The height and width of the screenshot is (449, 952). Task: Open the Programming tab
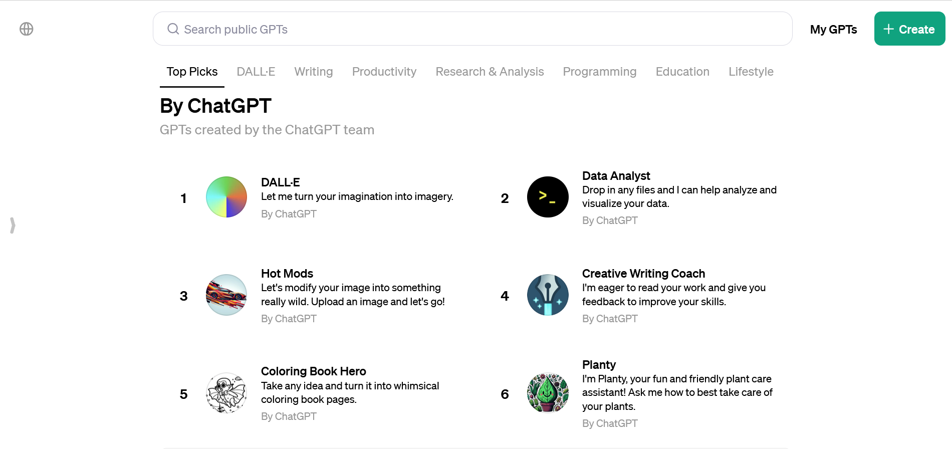click(x=600, y=72)
